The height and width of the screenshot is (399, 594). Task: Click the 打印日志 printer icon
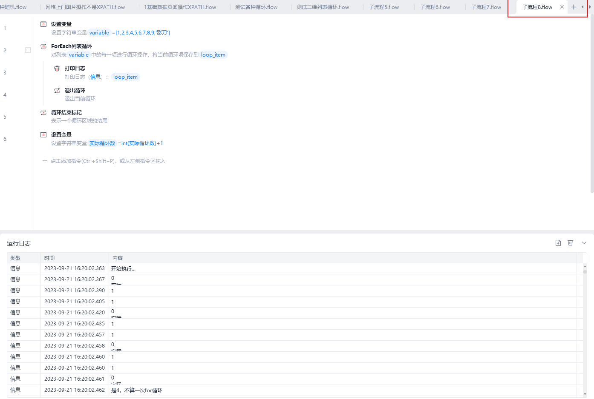point(57,68)
